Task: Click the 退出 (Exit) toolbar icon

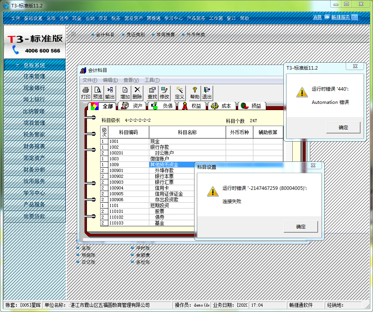Action: [x=207, y=93]
